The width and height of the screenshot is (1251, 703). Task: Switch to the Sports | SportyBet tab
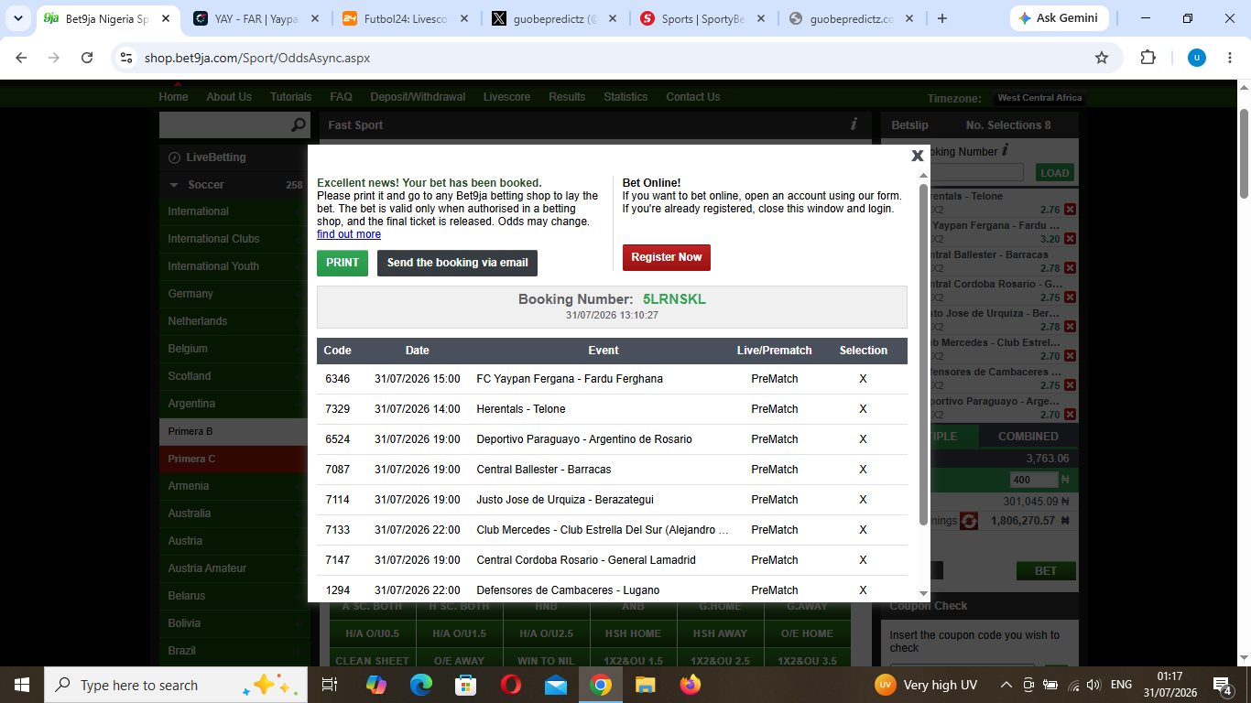click(702, 18)
